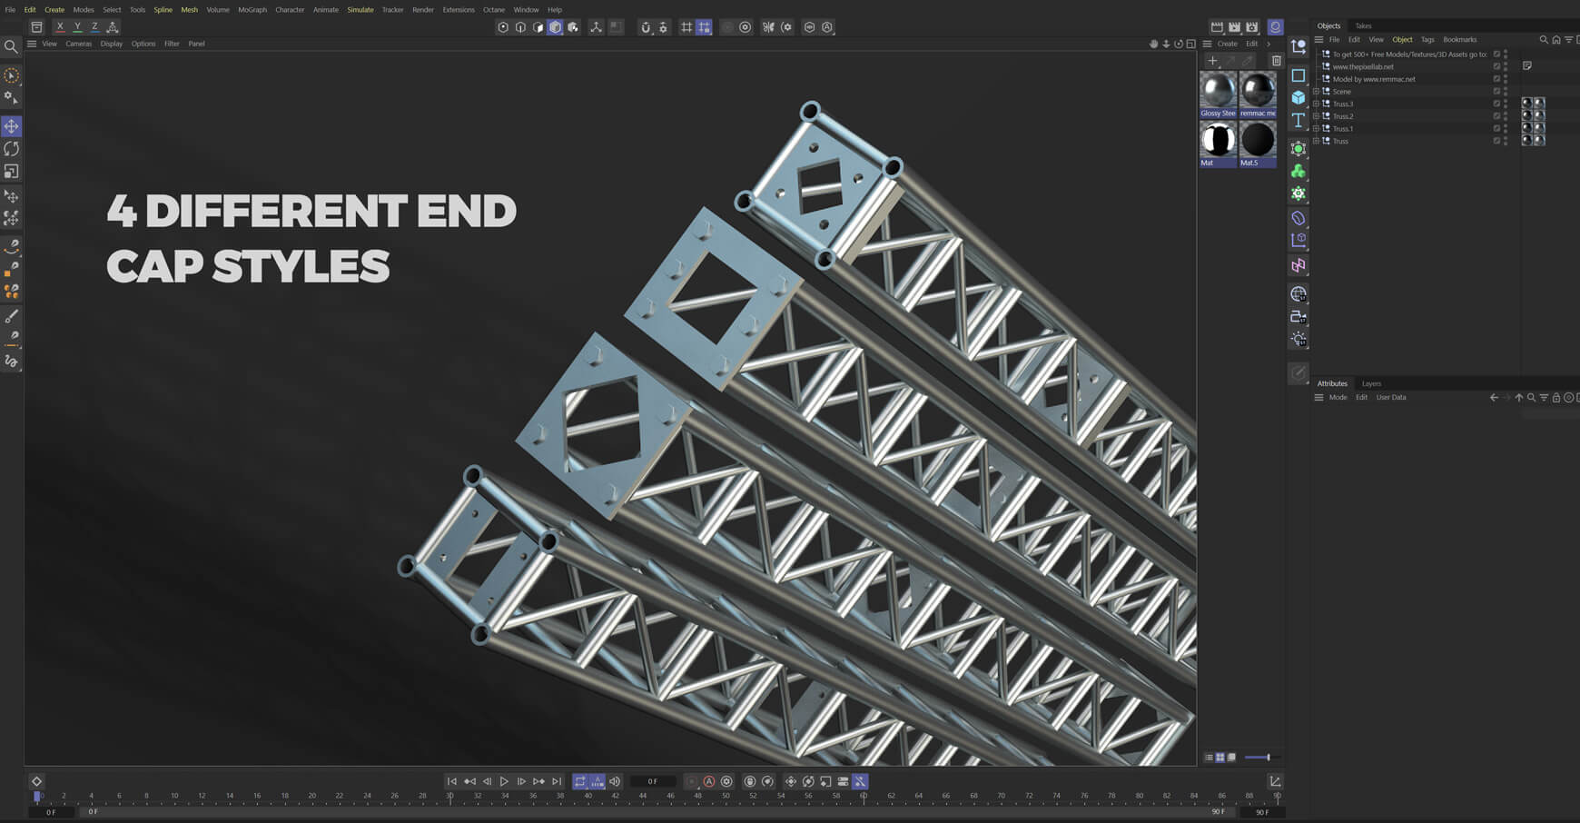This screenshot has width=1580, height=823.
Task: Click the Render View clapperboard icon
Action: [x=1217, y=27]
